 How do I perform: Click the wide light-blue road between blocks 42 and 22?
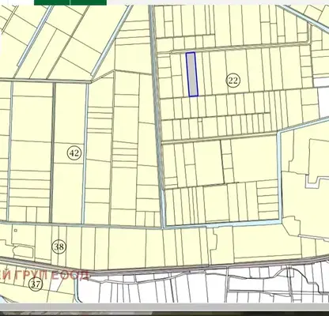[157, 116]
